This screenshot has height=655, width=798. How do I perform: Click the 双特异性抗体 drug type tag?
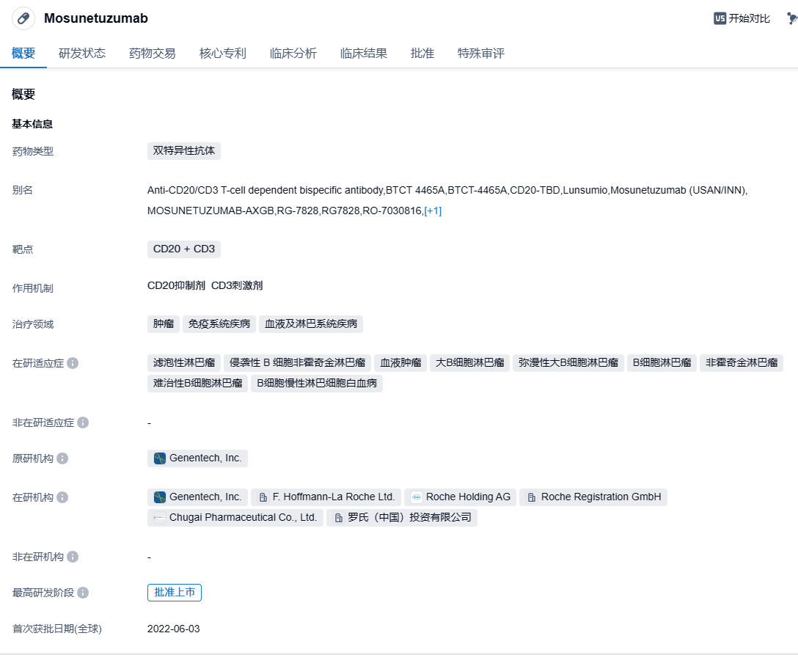pyautogui.click(x=184, y=151)
